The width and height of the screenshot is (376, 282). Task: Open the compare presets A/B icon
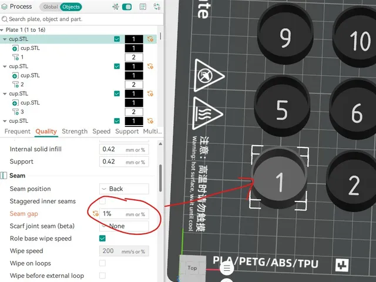click(157, 6)
